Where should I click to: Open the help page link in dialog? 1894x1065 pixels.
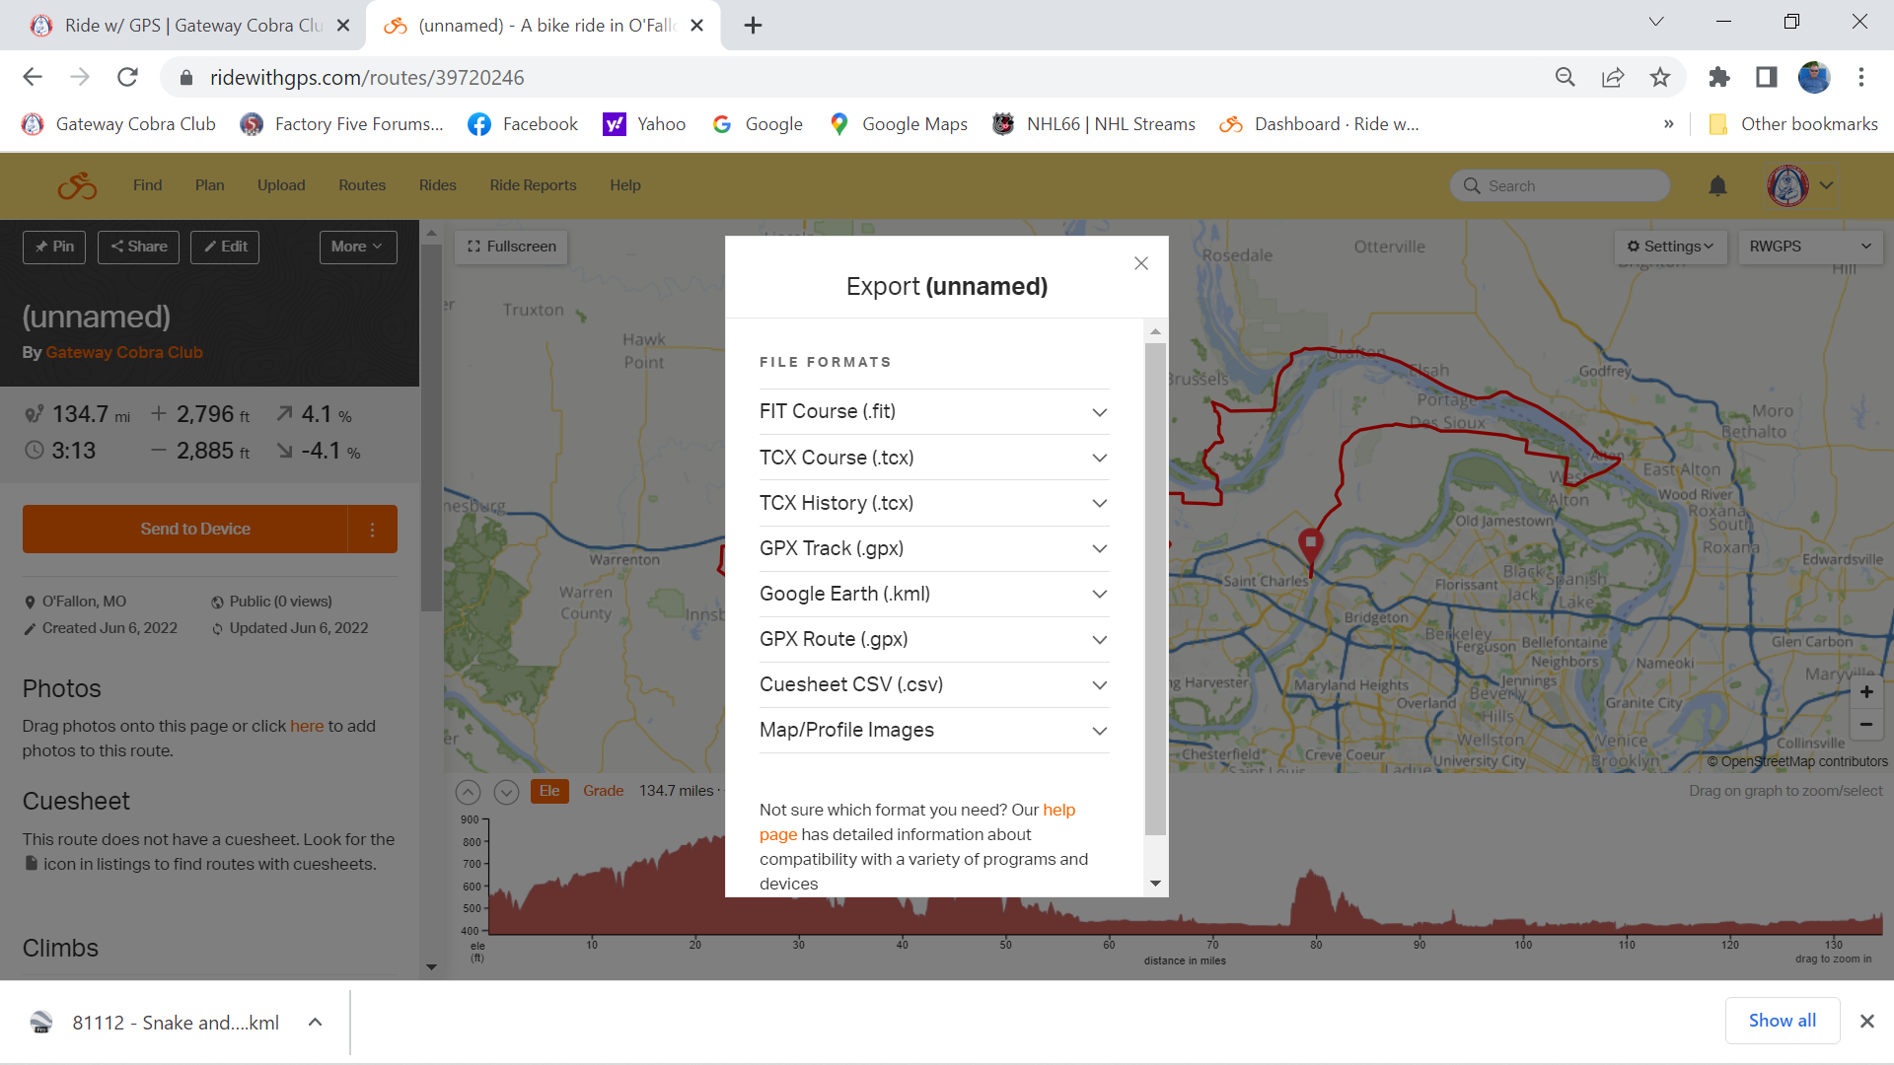[x=1058, y=810]
